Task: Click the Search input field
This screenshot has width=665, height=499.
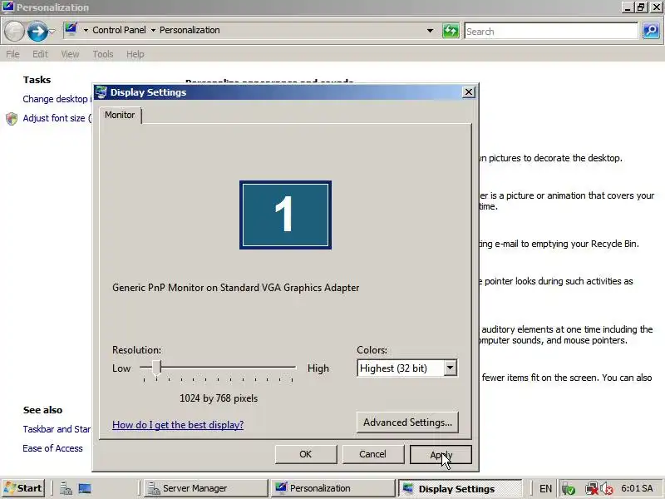Action: (551, 31)
